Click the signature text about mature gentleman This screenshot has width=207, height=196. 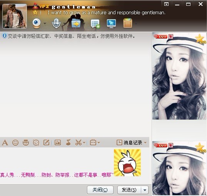point(107,13)
